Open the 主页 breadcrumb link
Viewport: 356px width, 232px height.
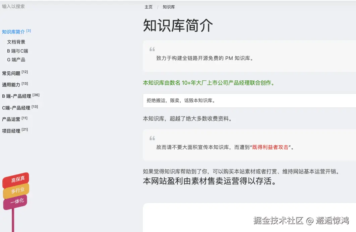click(148, 7)
